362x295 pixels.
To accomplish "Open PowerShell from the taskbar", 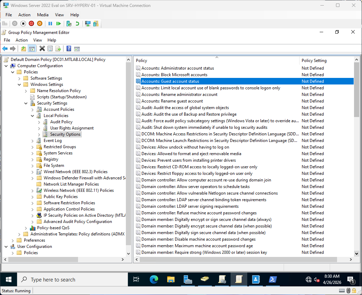I will point(273,279).
